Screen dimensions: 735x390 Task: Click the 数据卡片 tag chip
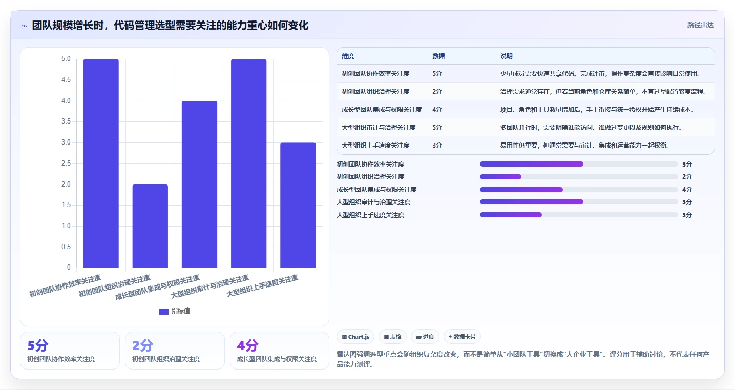pos(462,337)
